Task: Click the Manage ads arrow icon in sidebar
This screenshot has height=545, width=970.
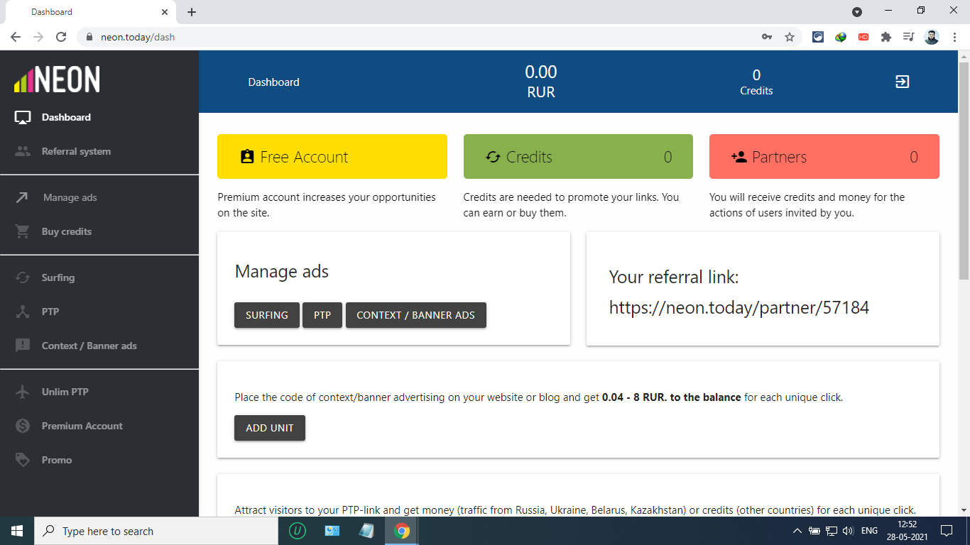Action: [x=22, y=197]
